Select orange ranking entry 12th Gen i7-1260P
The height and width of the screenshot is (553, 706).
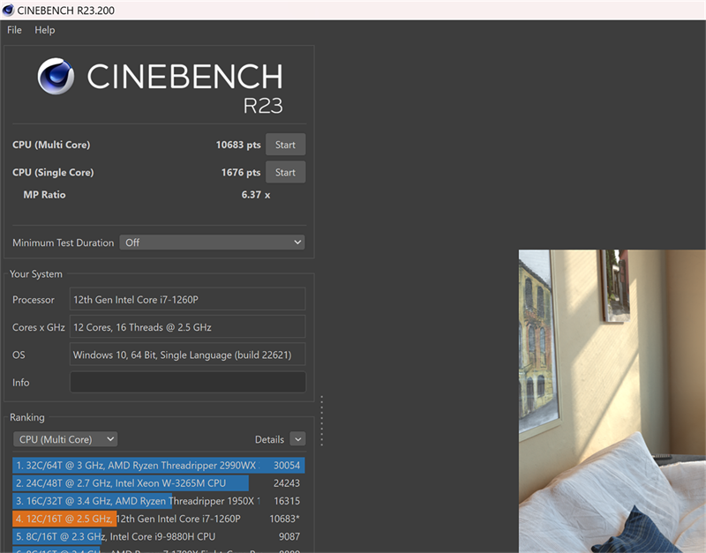click(159, 519)
